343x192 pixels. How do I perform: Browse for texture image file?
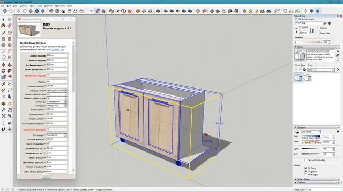[325, 23]
